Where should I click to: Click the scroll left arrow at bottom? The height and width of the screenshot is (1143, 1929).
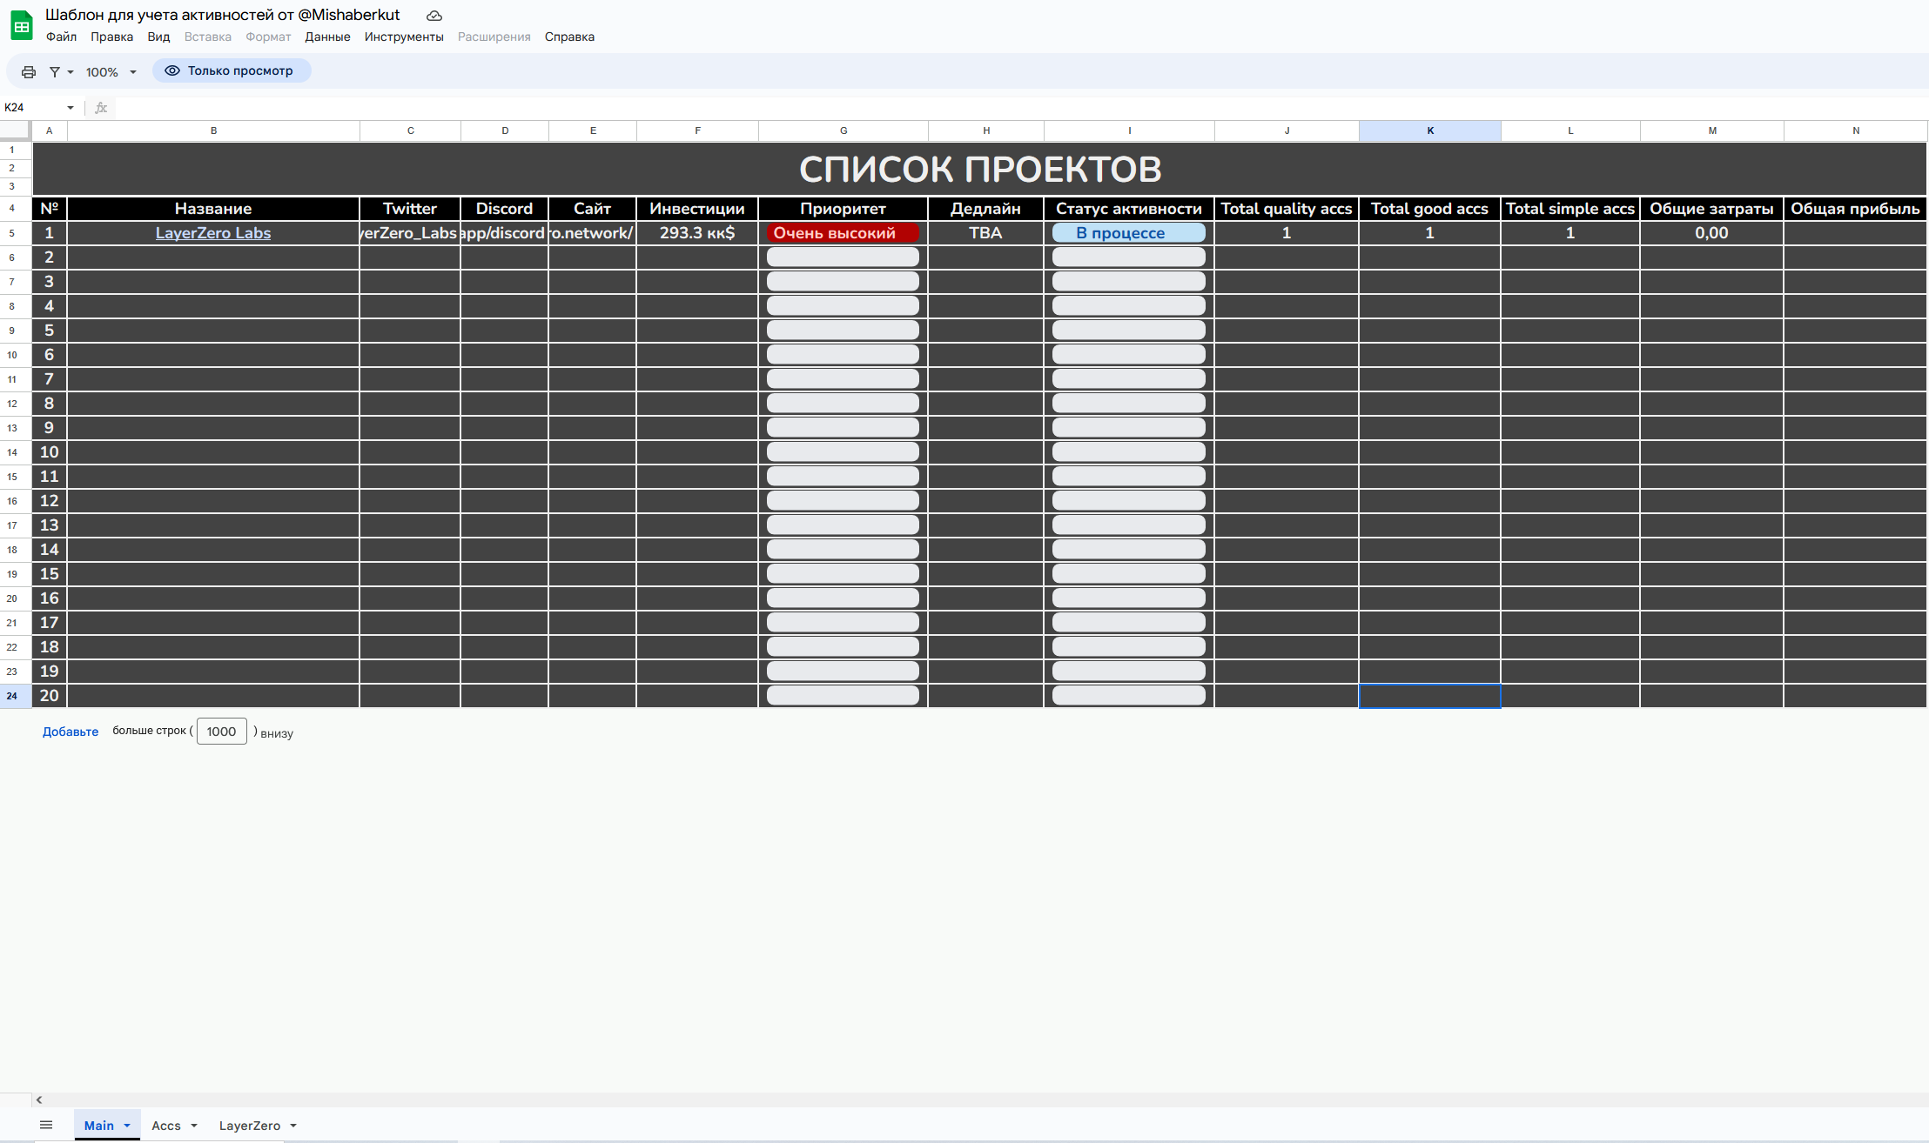pyautogui.click(x=39, y=1100)
